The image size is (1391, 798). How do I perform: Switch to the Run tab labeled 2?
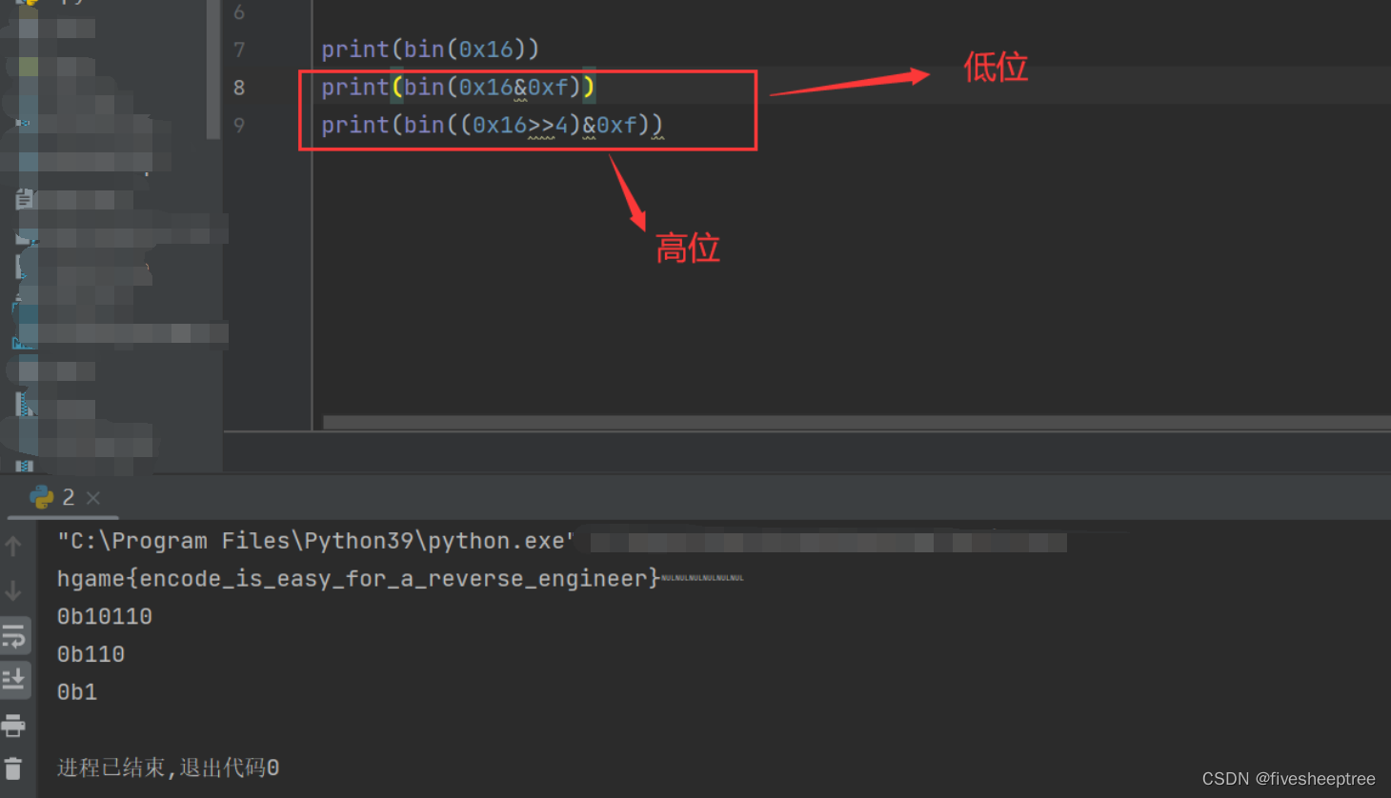pos(67,497)
